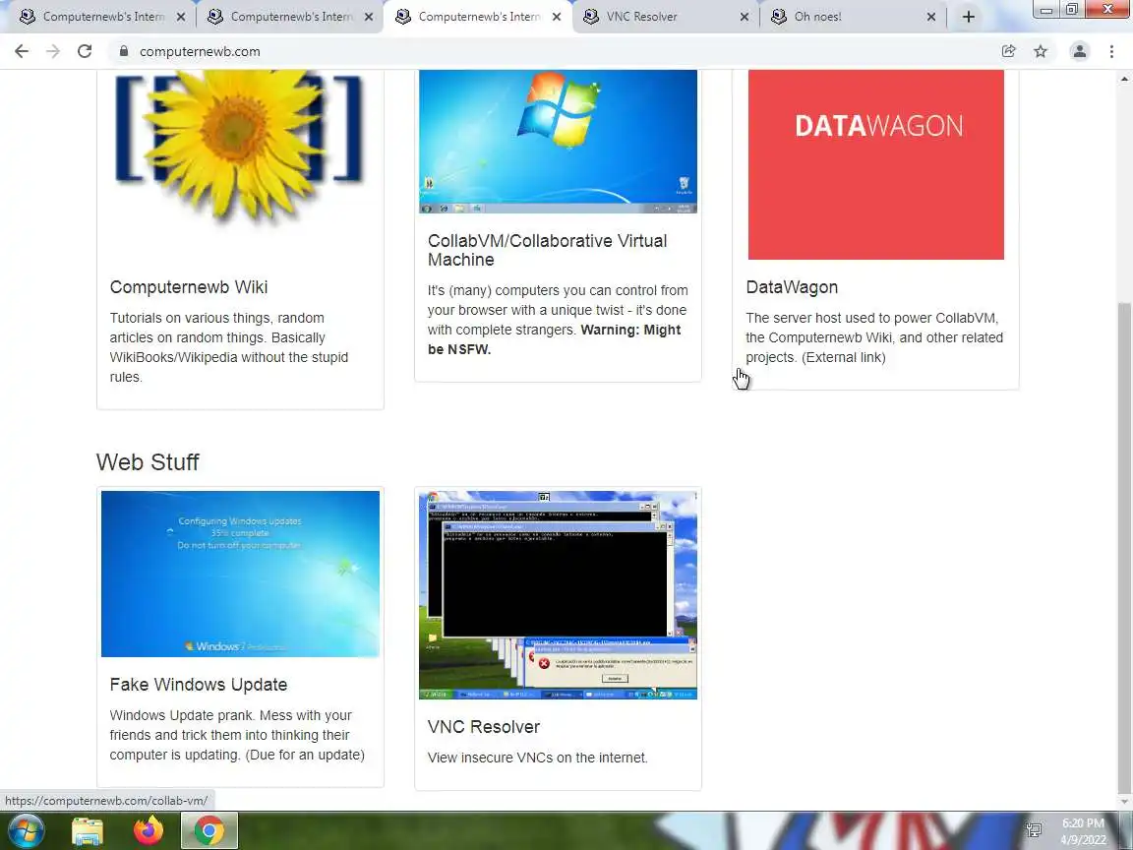Image resolution: width=1133 pixels, height=850 pixels.
Task: Open the VNC Resolver screenshot thumbnail
Action: [558, 595]
